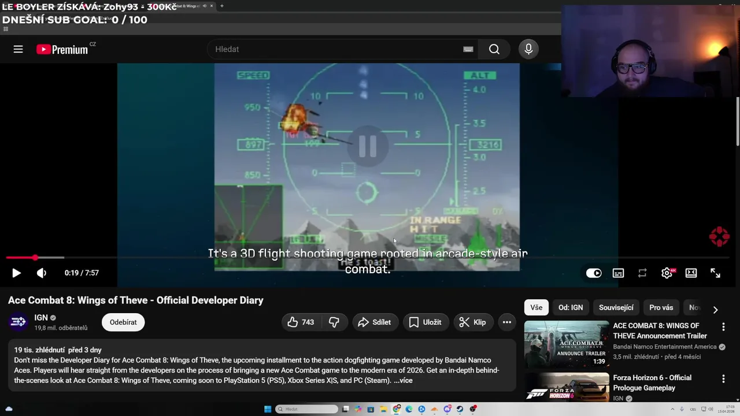This screenshot has height=416, width=740.
Task: Open the weather widget on the taskbar
Action: pyautogui.click(x=9, y=409)
